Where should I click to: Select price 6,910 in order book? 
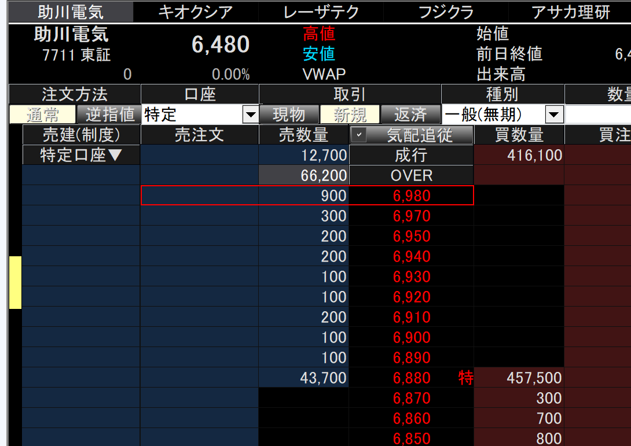[412, 318]
